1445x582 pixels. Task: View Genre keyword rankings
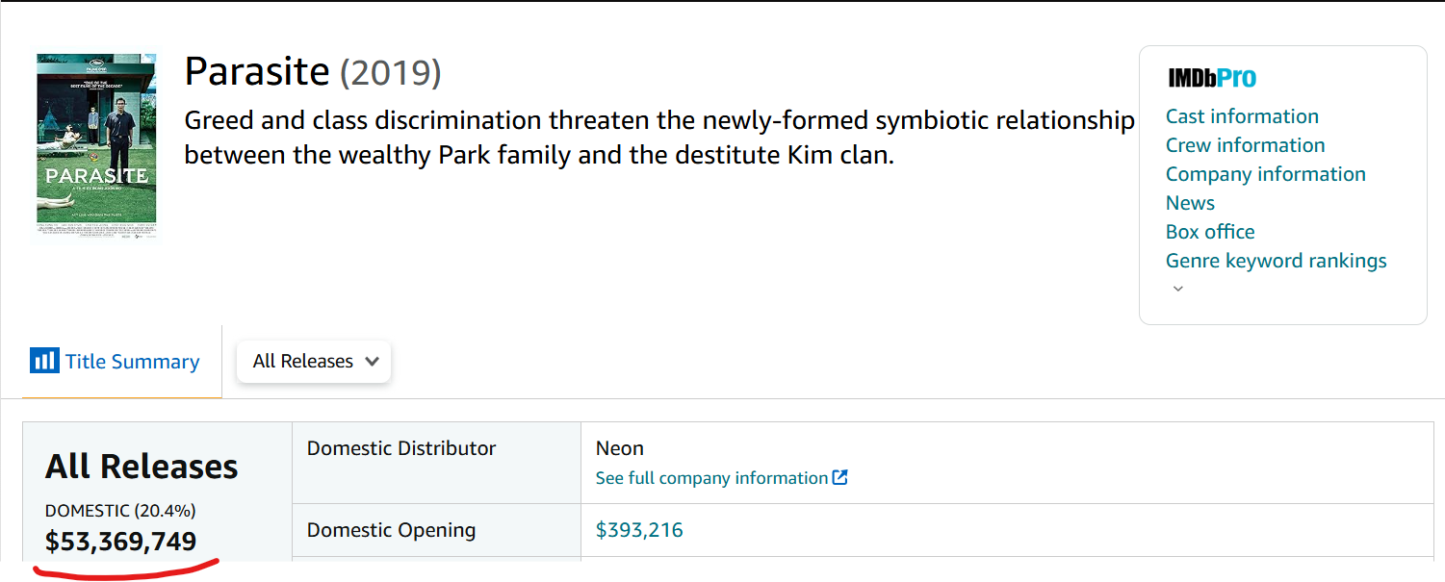1276,261
